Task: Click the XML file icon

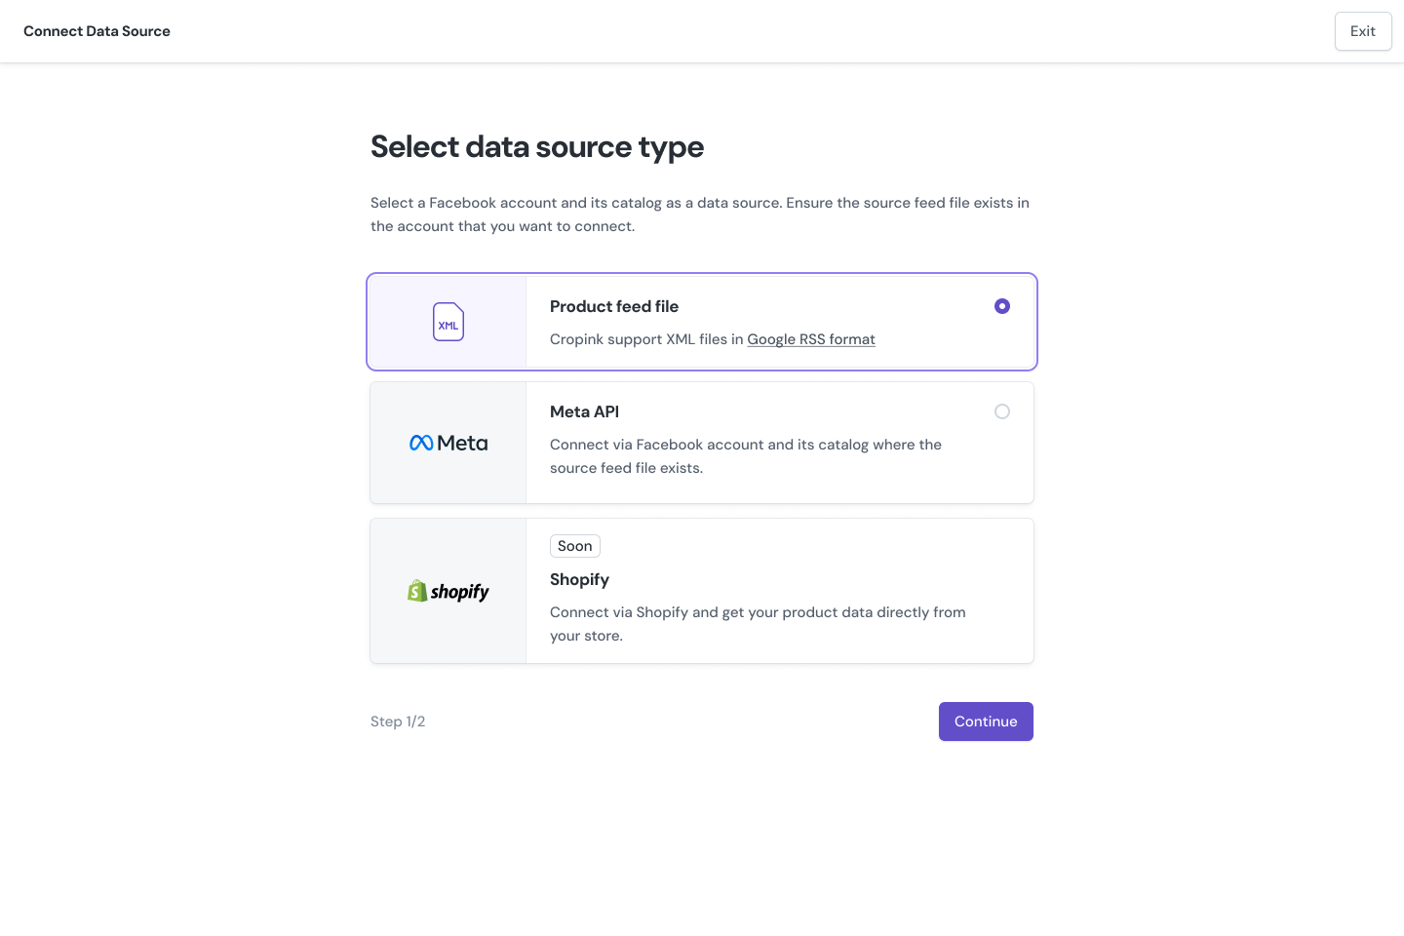Action: pos(448,322)
